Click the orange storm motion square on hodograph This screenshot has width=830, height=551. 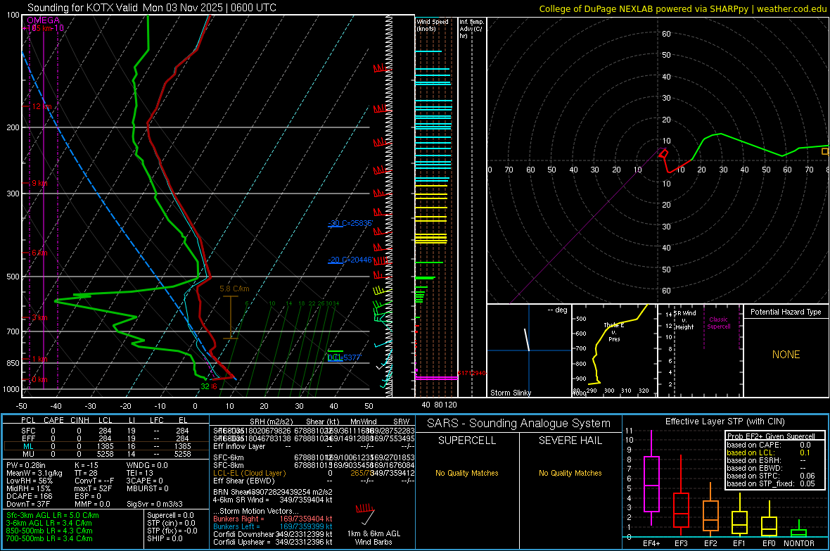pyautogui.click(x=824, y=151)
